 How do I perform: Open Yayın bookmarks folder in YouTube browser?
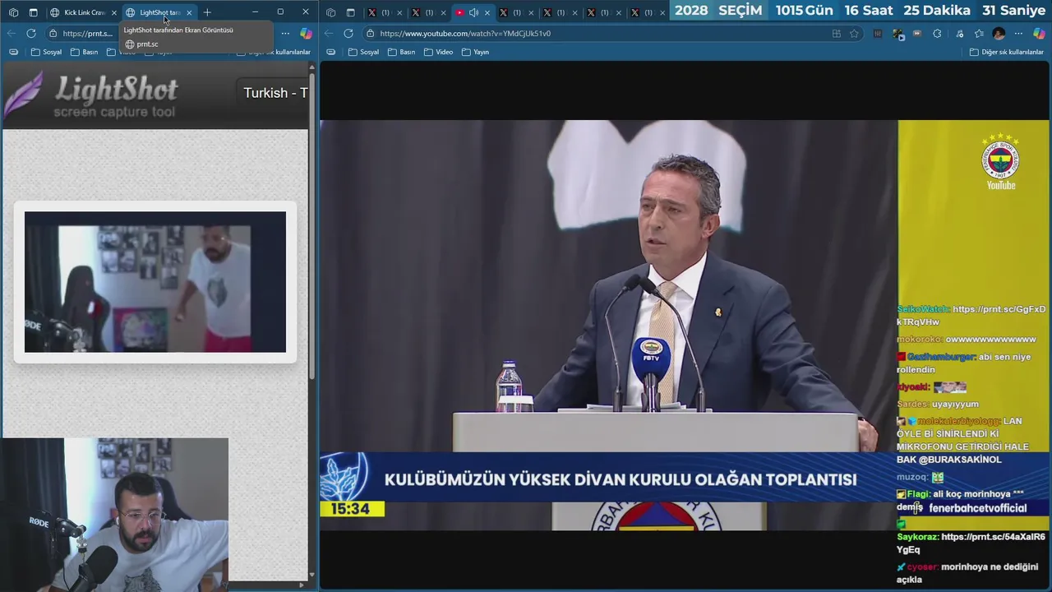475,52
